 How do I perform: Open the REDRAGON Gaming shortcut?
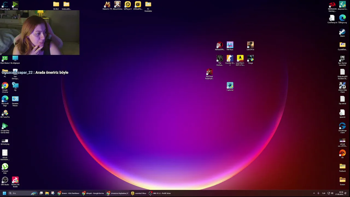(x=332, y=7)
